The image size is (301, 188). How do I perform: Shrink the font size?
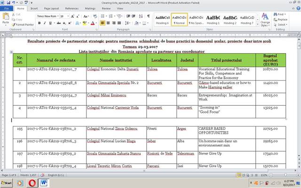[x=78, y=16]
